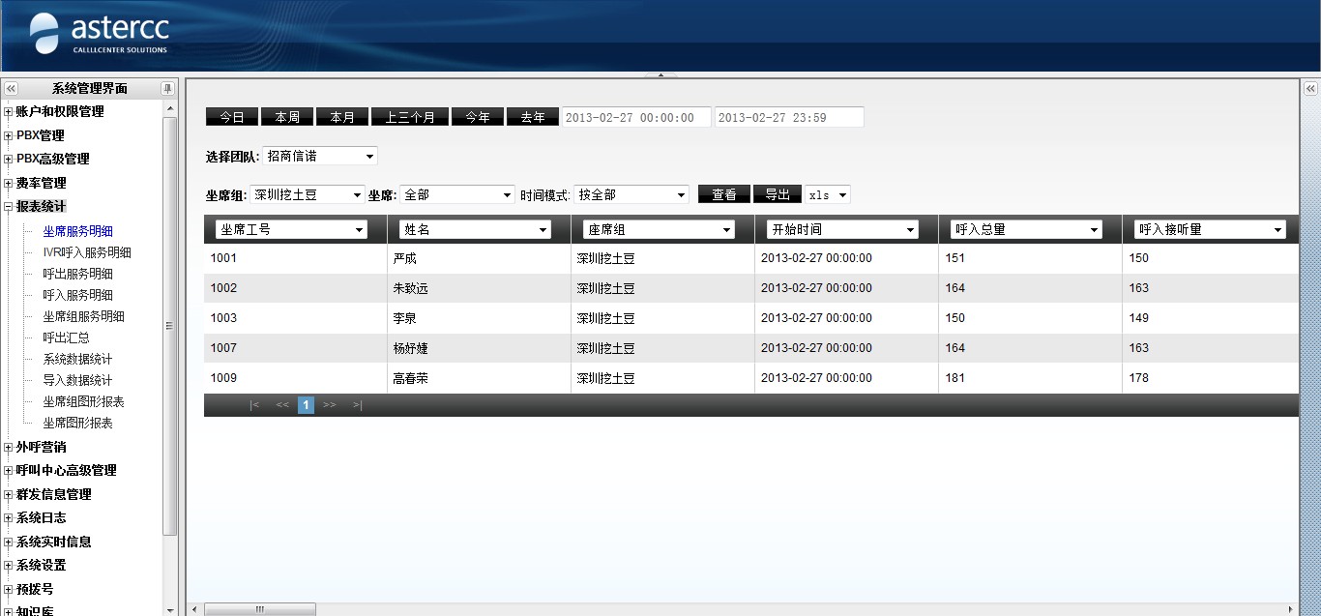Open 呼出汇总 report in sidebar
The image size is (1321, 616).
point(66,337)
